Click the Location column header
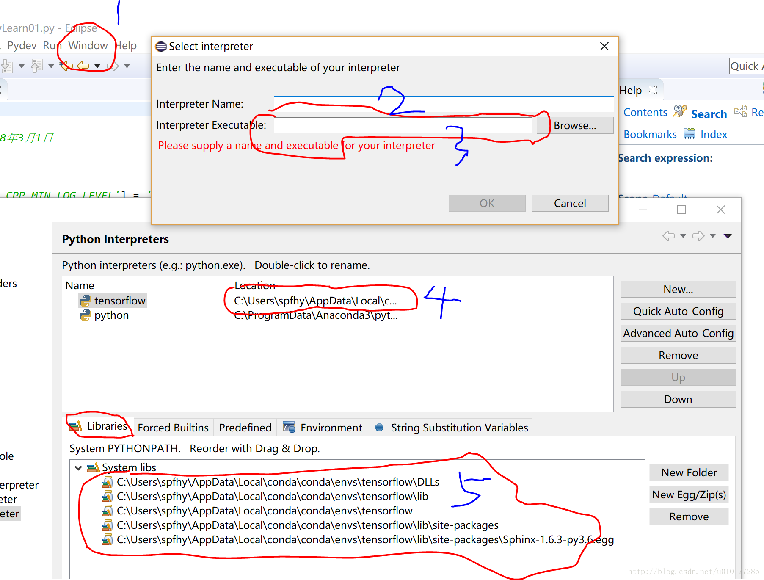The width and height of the screenshot is (764, 580). 255,285
